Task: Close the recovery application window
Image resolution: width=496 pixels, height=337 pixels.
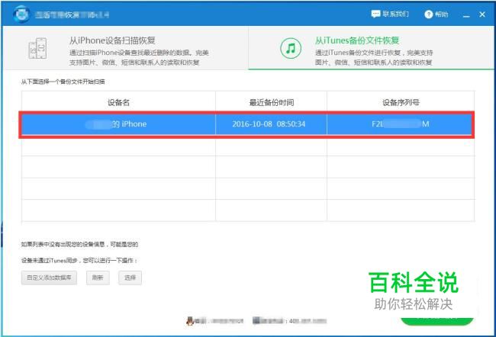Action: (482, 14)
